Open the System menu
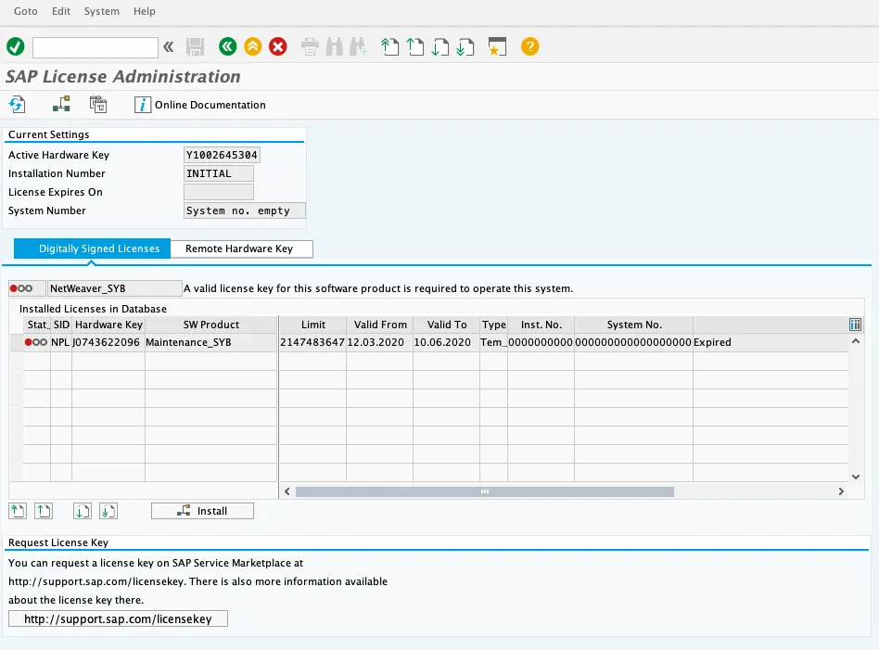The image size is (879, 650). click(x=101, y=11)
